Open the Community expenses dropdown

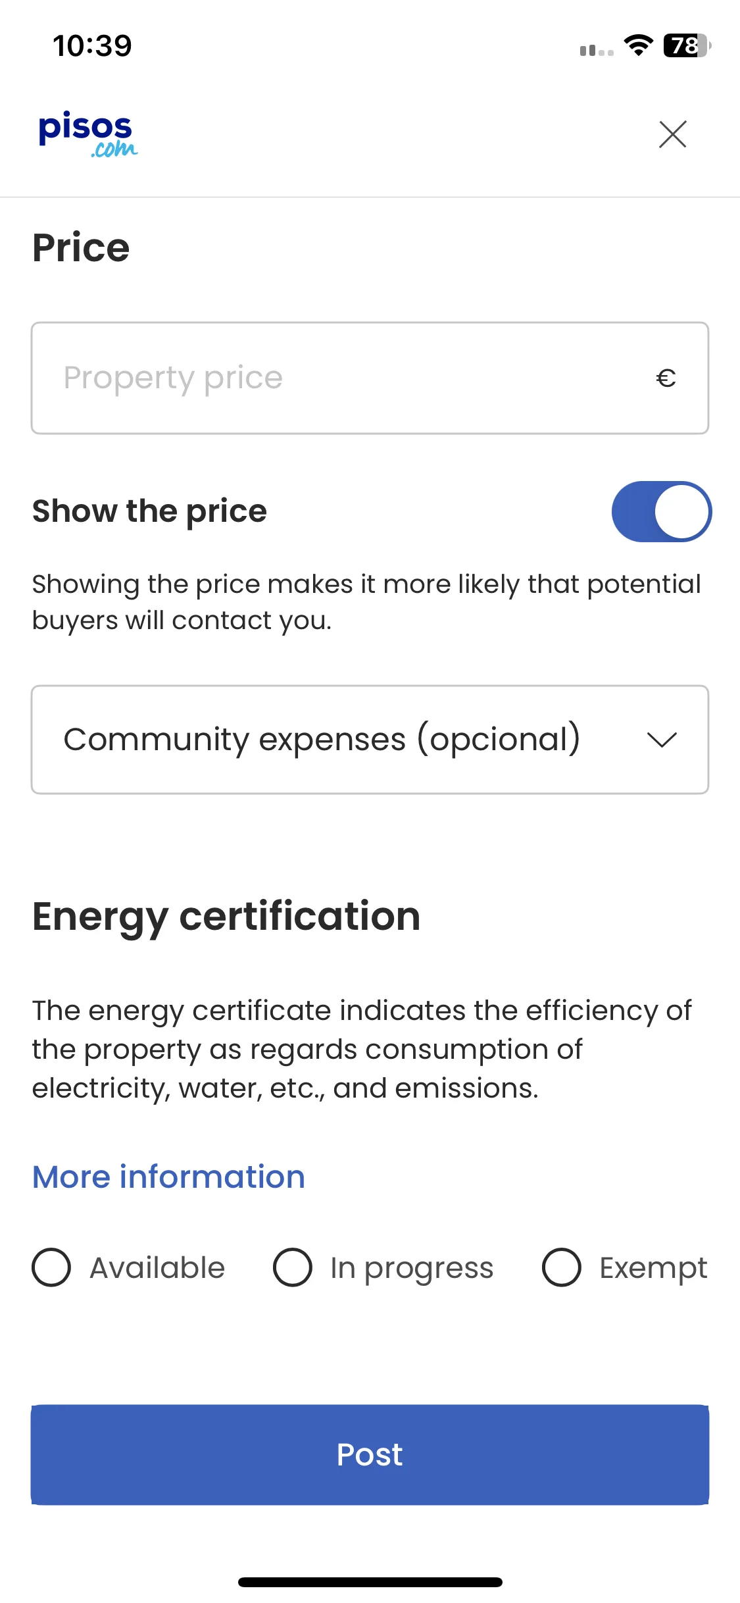click(370, 740)
